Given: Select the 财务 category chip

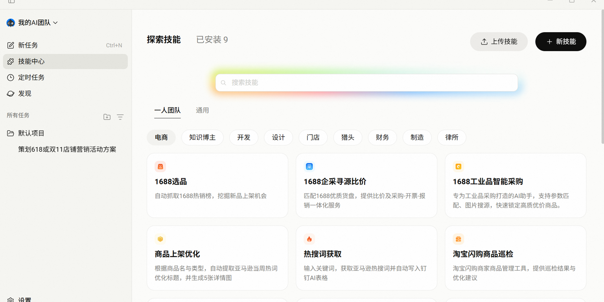Looking at the screenshot, I should (x=382, y=137).
